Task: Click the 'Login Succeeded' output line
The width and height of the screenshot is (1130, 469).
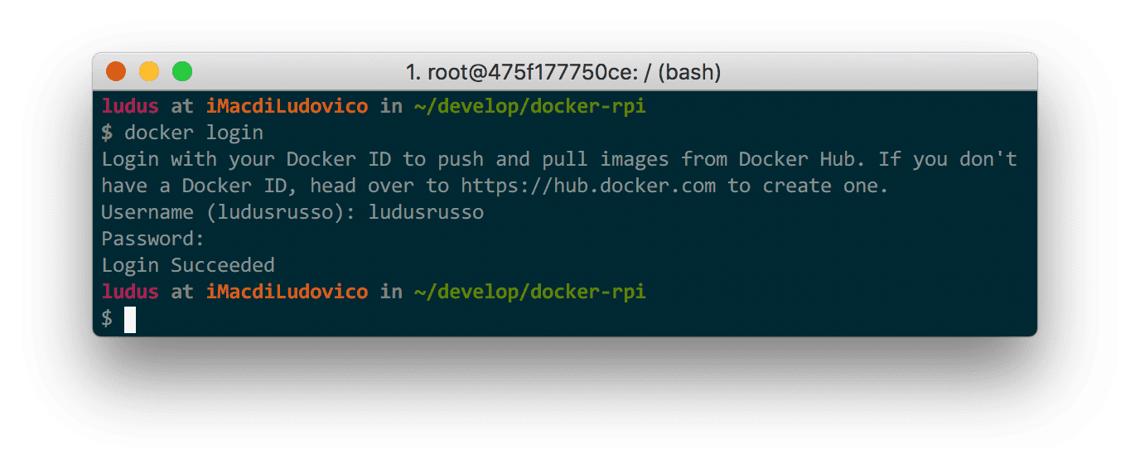Action: click(188, 265)
